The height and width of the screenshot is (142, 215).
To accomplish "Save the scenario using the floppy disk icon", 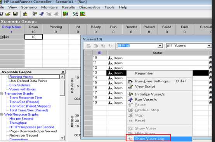I will [x=15, y=14].
